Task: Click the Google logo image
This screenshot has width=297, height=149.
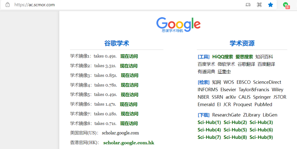Action: point(178,25)
